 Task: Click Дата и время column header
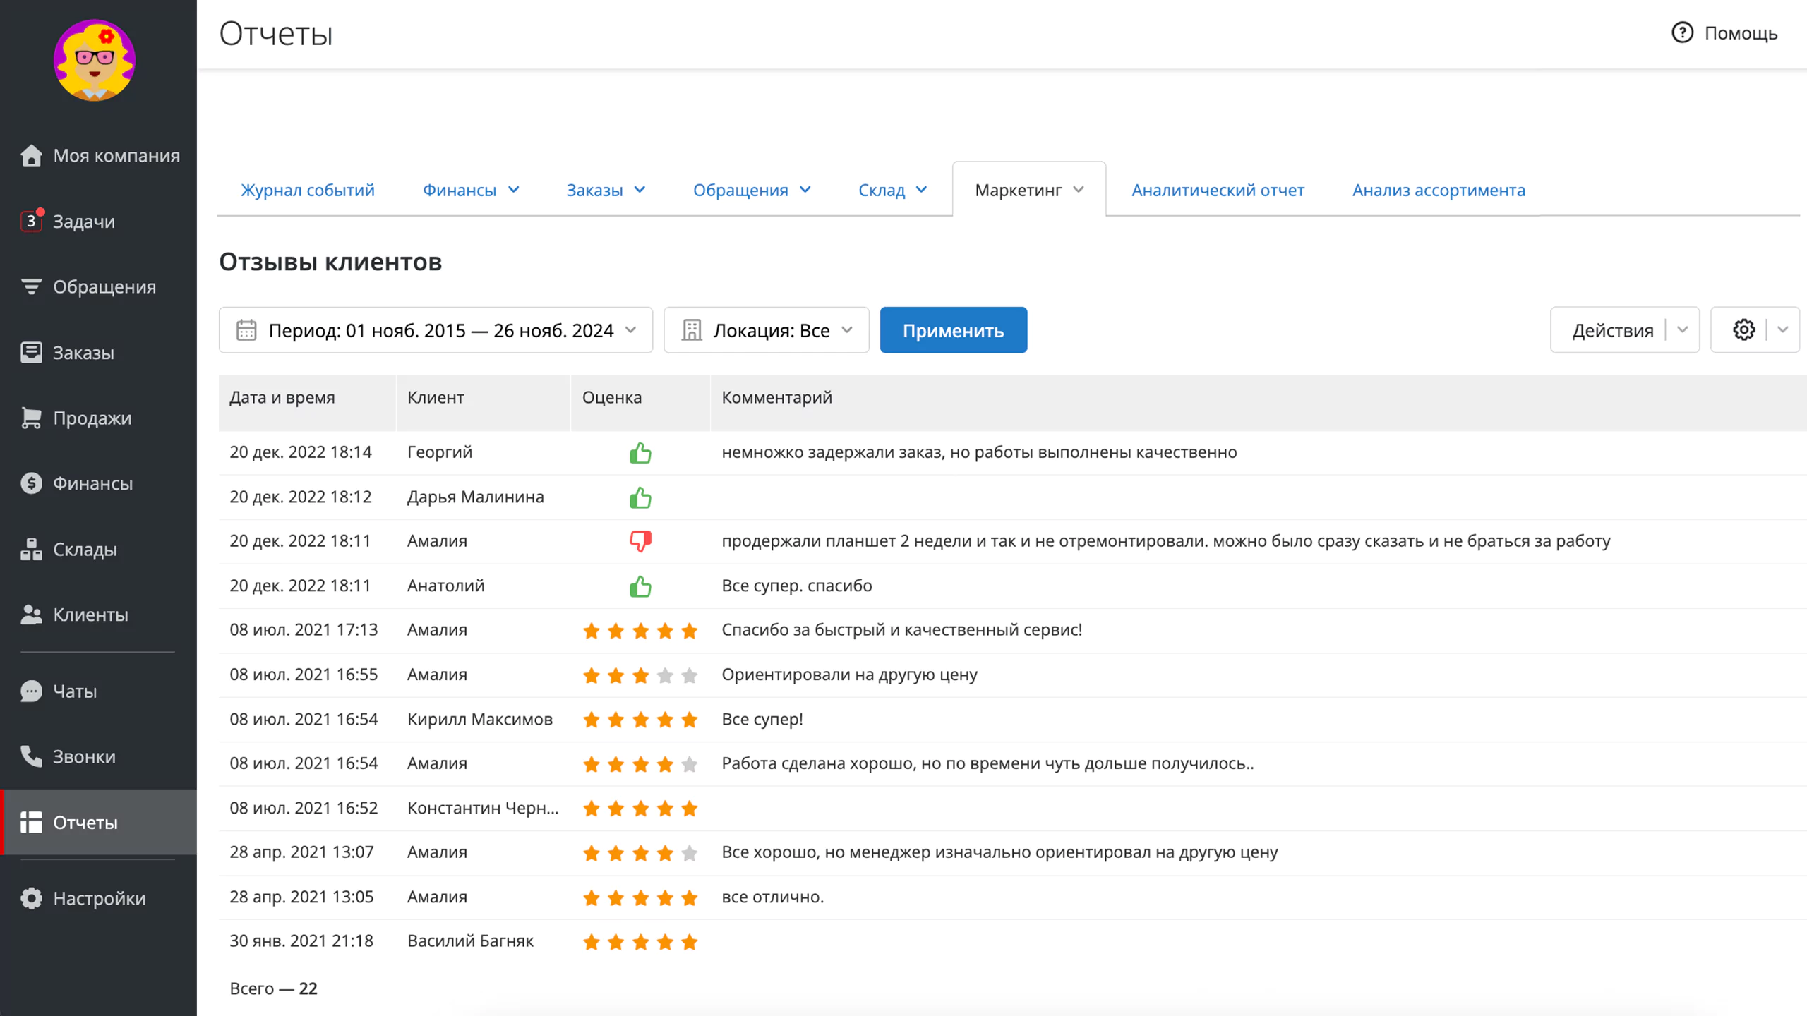point(282,397)
